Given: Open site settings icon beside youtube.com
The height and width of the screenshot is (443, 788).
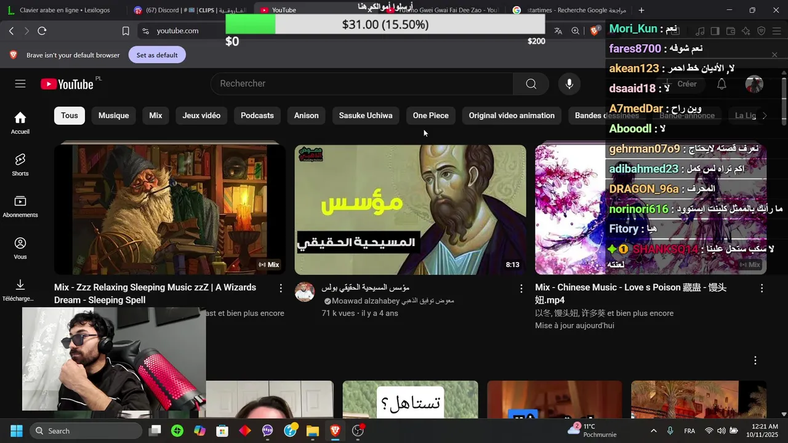Looking at the screenshot, I should [x=145, y=31].
